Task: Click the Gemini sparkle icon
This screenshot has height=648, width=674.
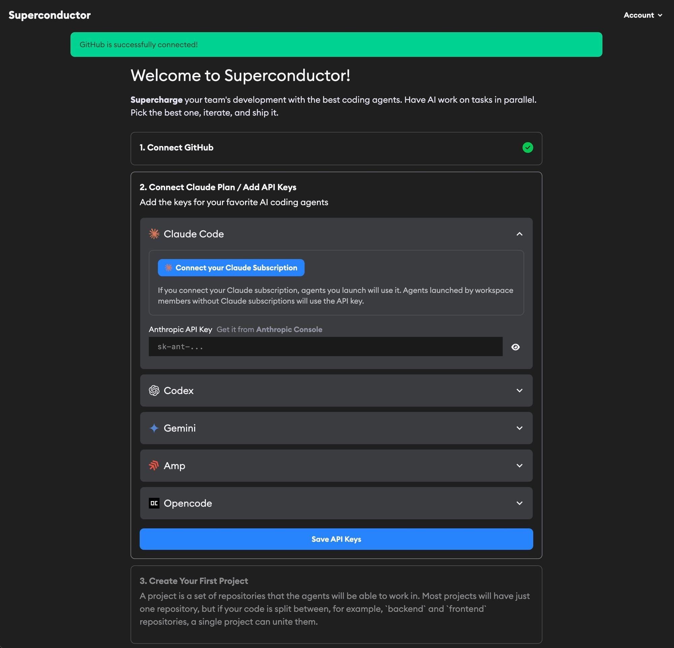Action: pos(154,428)
